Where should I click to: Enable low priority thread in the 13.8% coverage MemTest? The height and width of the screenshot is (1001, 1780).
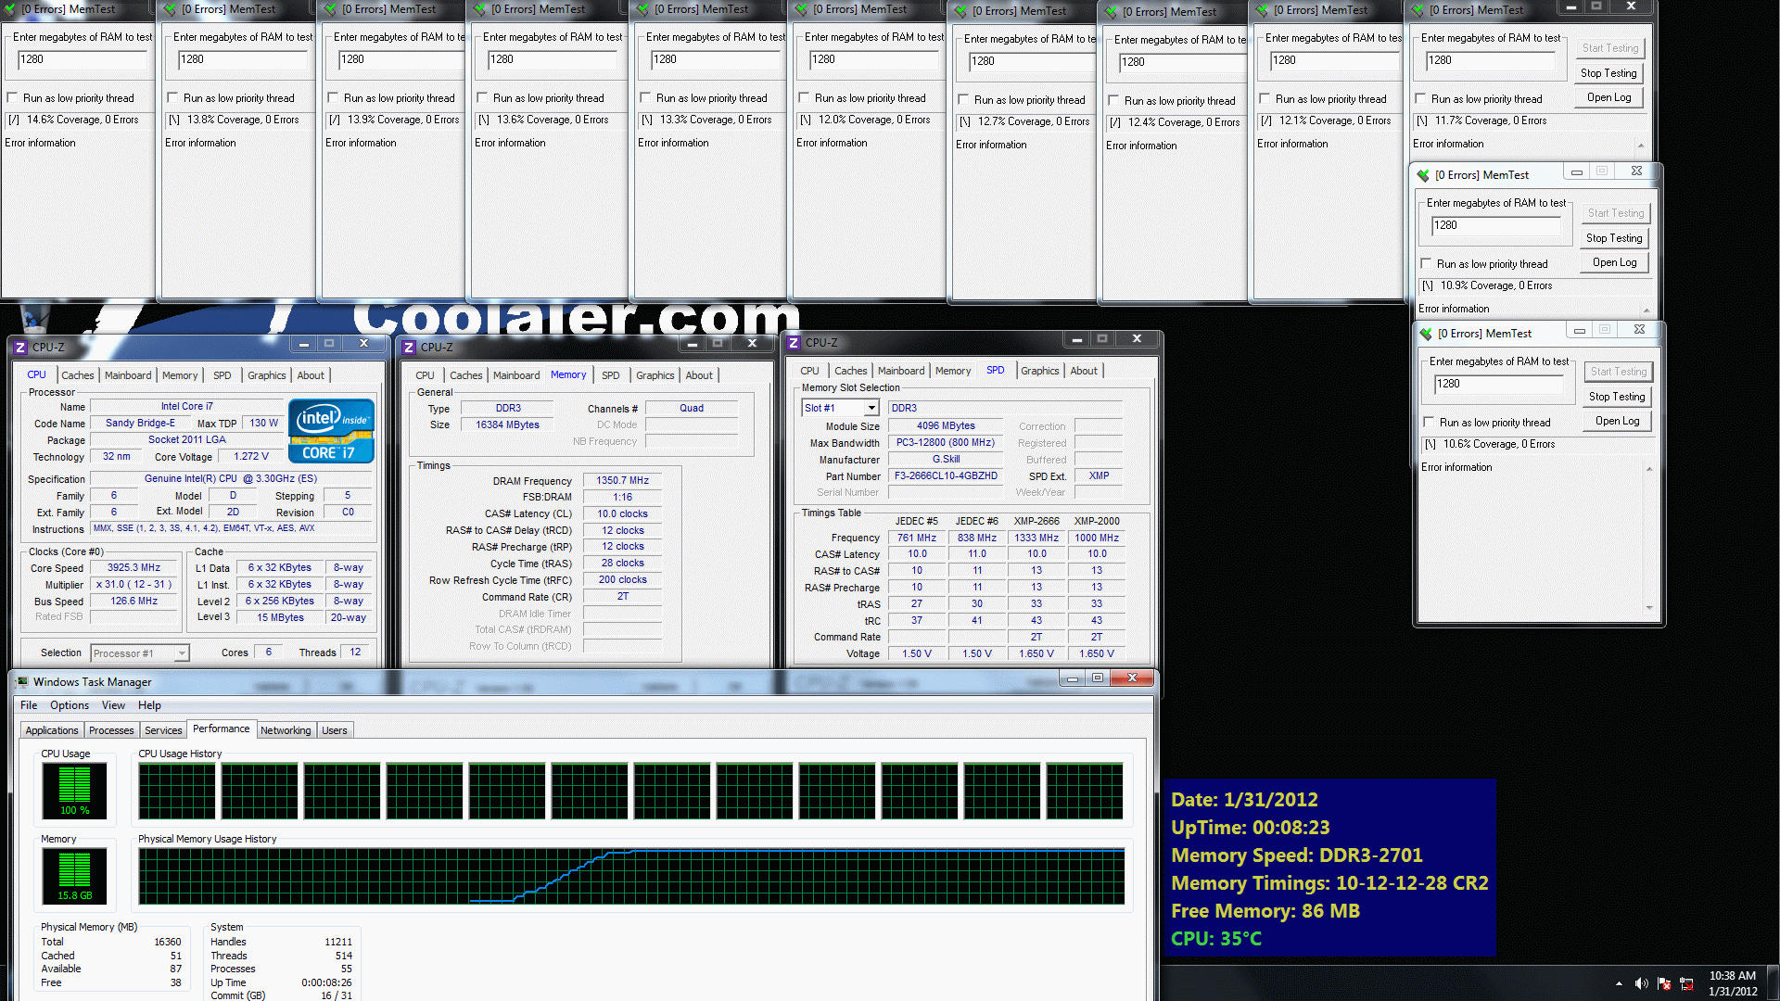[172, 98]
